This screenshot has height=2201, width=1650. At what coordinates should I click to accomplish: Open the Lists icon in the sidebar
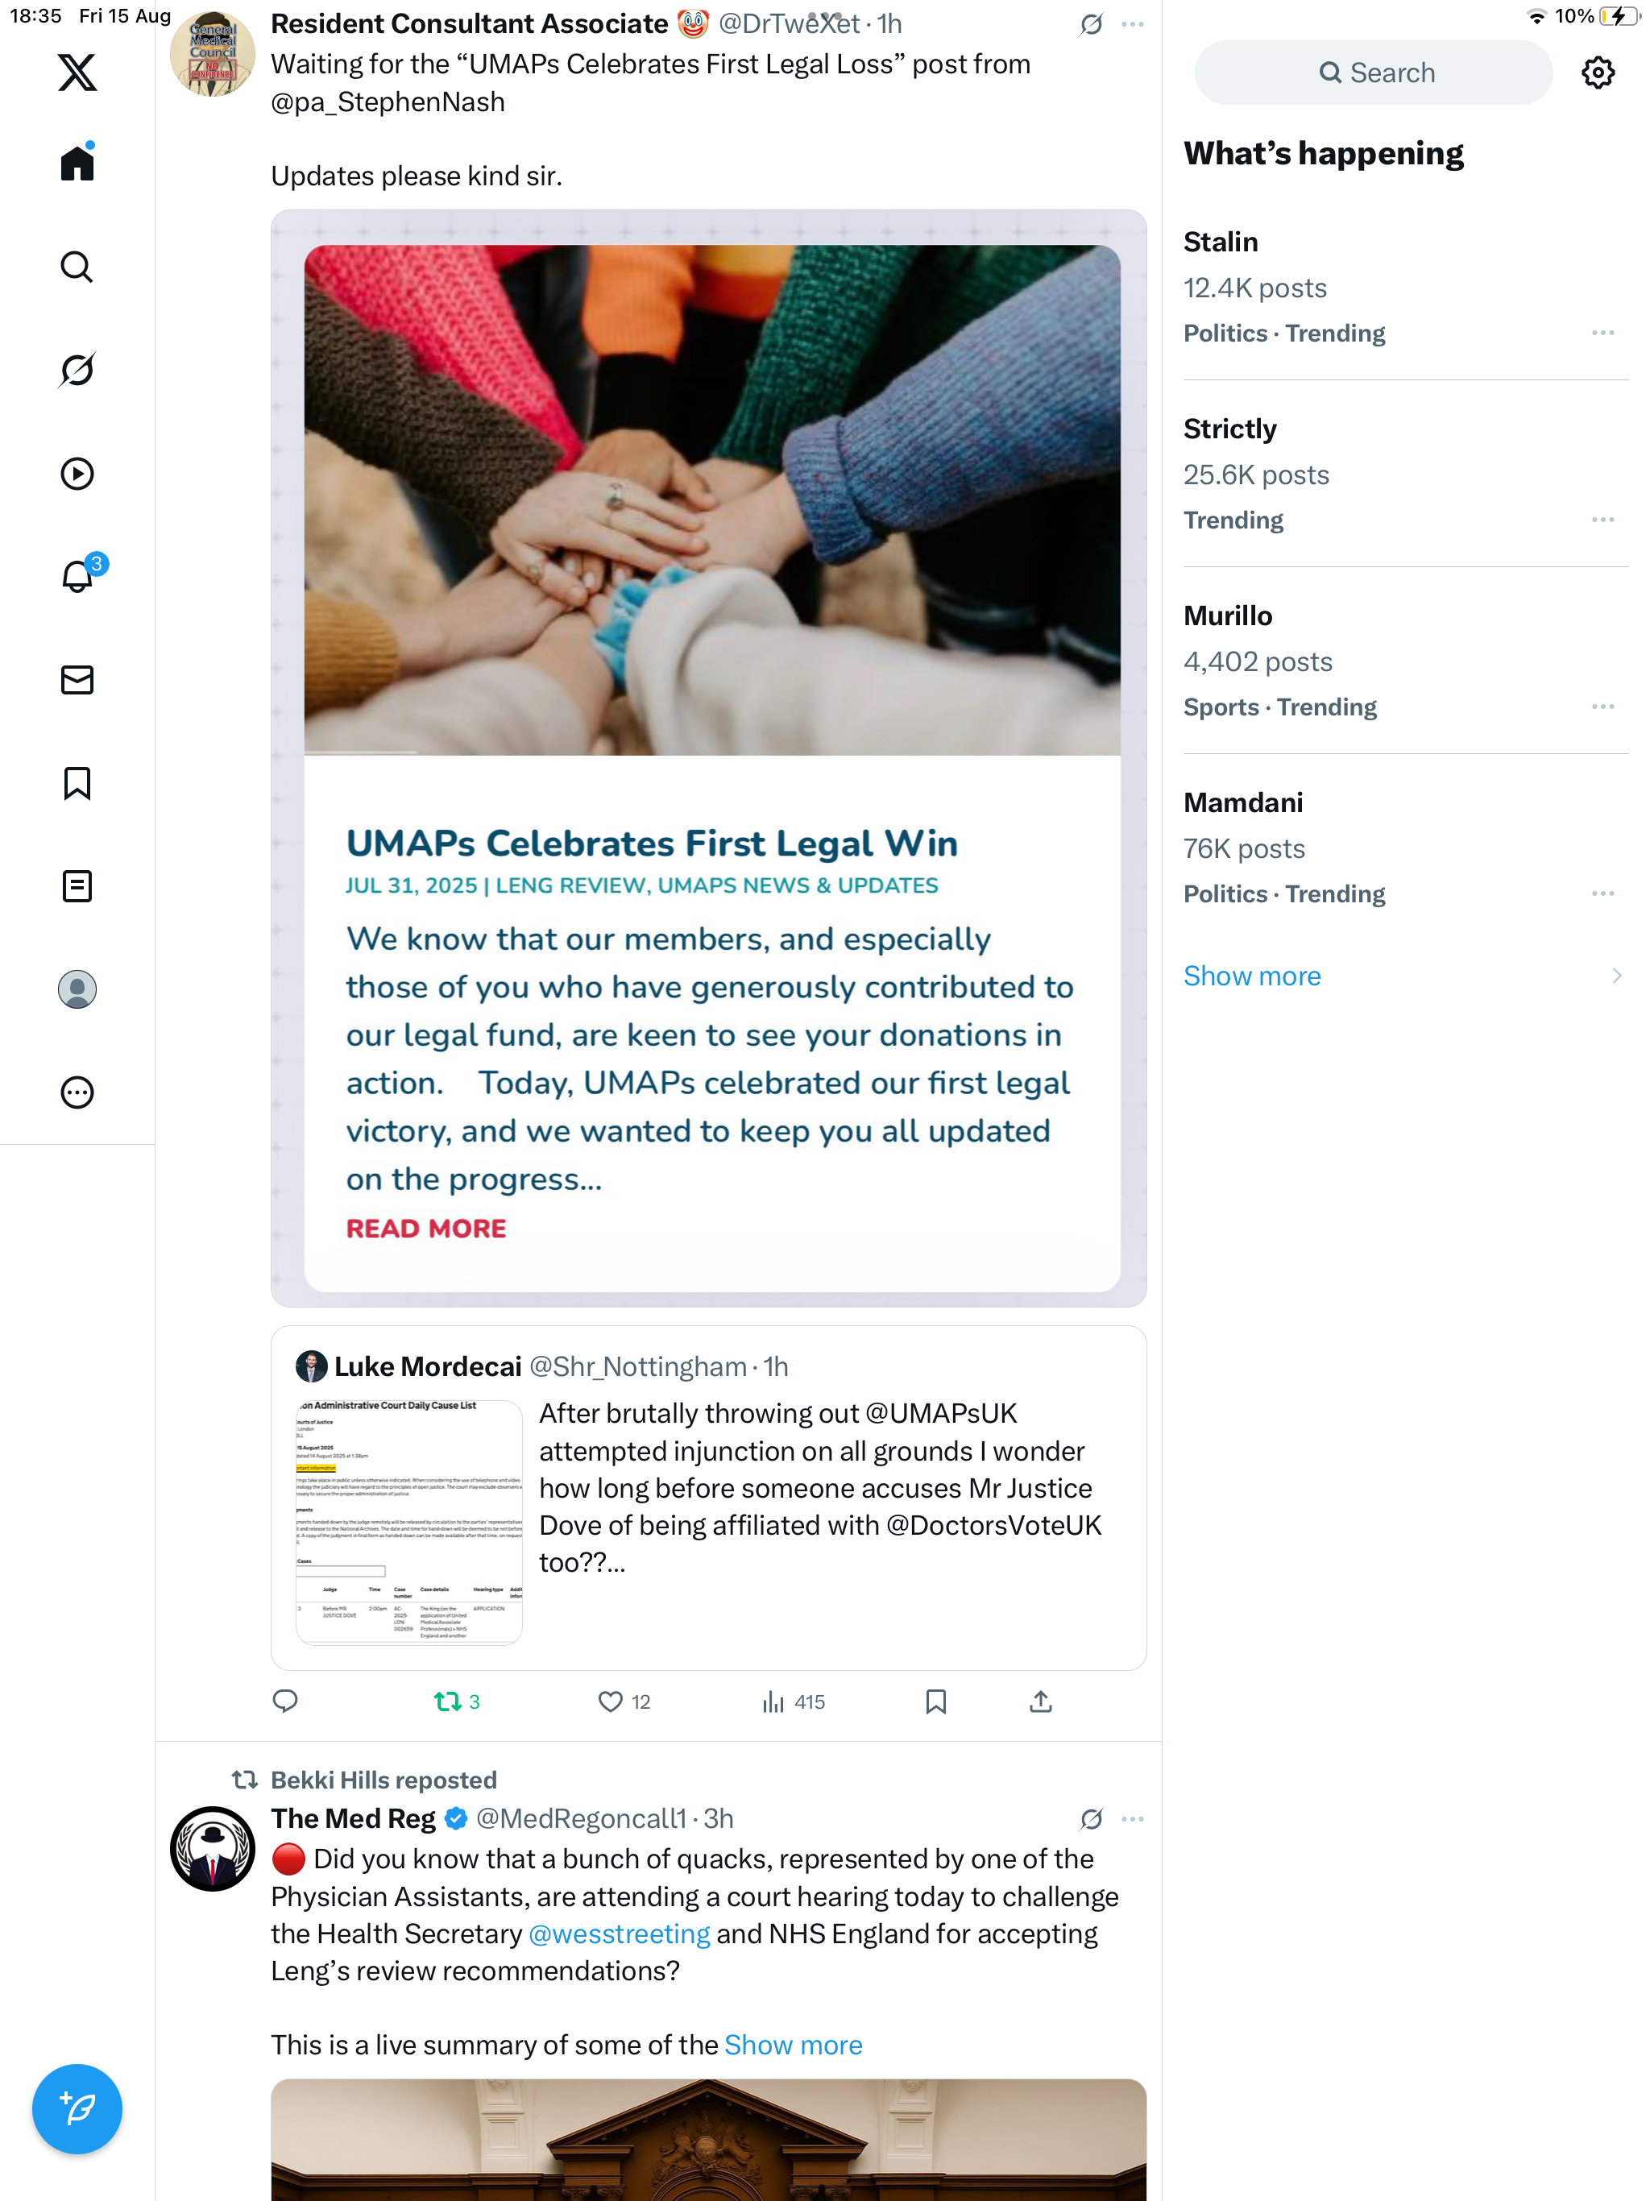[77, 885]
